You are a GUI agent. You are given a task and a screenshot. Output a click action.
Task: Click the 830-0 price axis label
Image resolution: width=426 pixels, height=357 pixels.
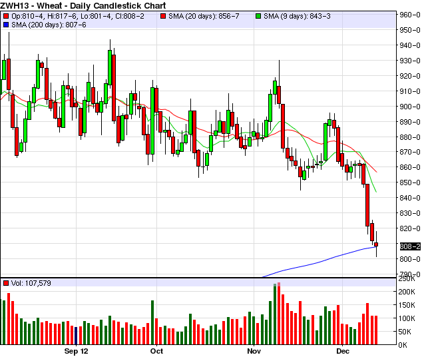click(410, 213)
